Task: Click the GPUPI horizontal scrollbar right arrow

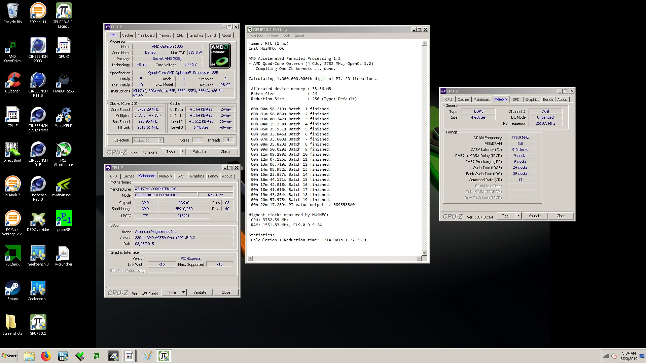Action: tap(419, 258)
